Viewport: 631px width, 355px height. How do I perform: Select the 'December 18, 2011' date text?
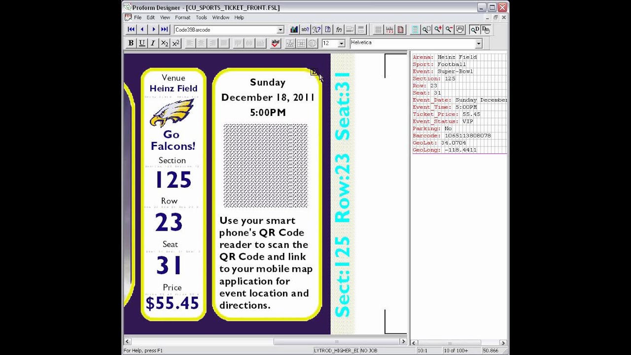(268, 97)
